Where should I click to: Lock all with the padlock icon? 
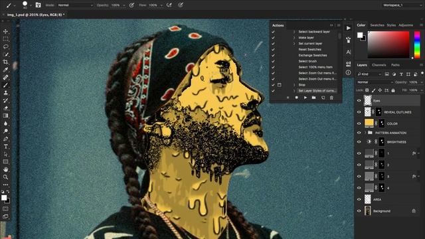pos(393,90)
